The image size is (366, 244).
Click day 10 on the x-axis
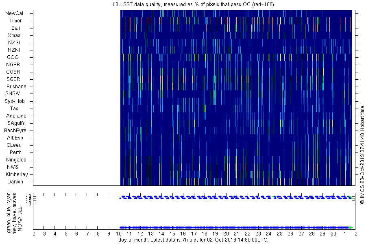[x=119, y=234]
